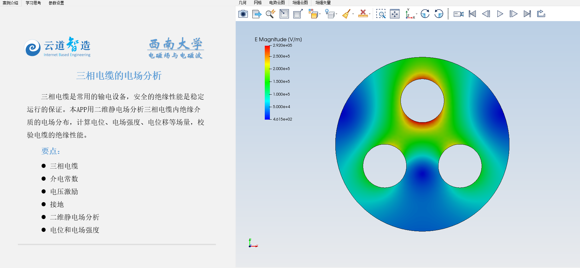
Task: Take a snapshot with the camera icon
Action: [x=243, y=14]
